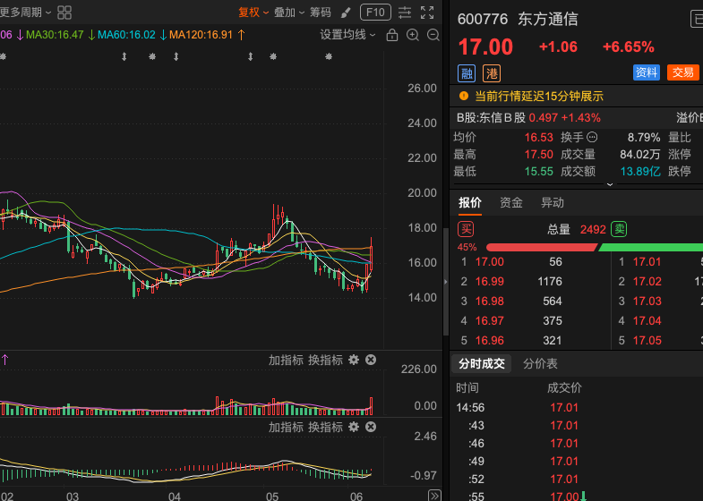The image size is (703, 501).
Task: Click 加指标 in the MACD panel
Action: tap(286, 427)
